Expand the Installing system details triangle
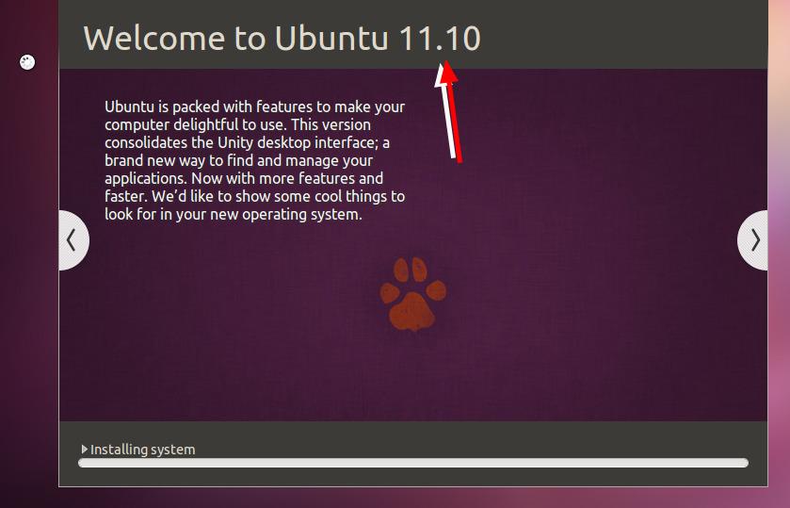The width and height of the screenshot is (790, 508). [x=85, y=450]
